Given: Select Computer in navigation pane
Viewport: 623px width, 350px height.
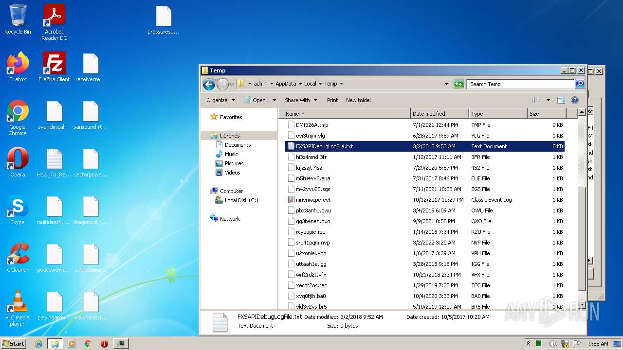Looking at the screenshot, I should [x=231, y=191].
